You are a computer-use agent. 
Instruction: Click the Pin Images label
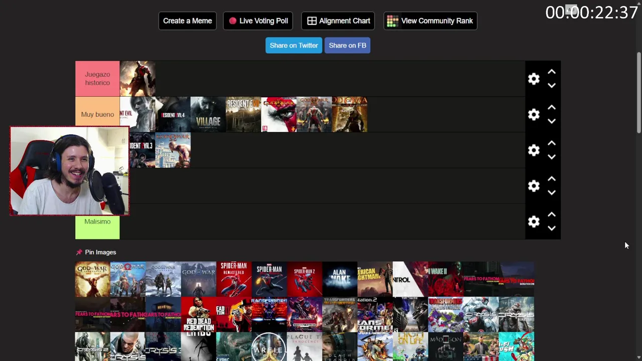click(100, 252)
